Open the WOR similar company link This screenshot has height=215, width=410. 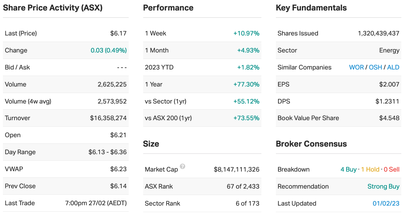(356, 67)
